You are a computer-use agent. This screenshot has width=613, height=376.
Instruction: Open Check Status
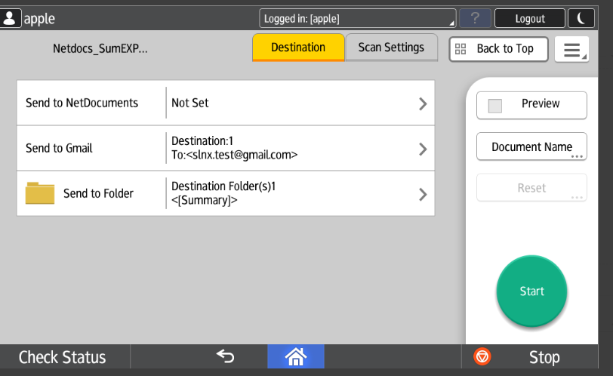pos(63,357)
